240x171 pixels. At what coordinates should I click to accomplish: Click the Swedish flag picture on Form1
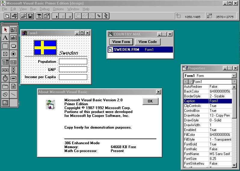[45, 47]
